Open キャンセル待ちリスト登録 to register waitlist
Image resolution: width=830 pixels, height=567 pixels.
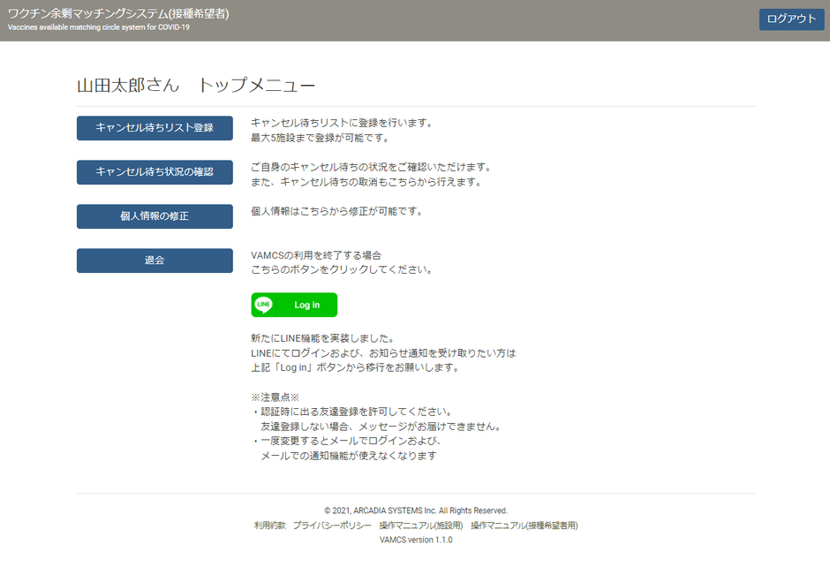[155, 128]
